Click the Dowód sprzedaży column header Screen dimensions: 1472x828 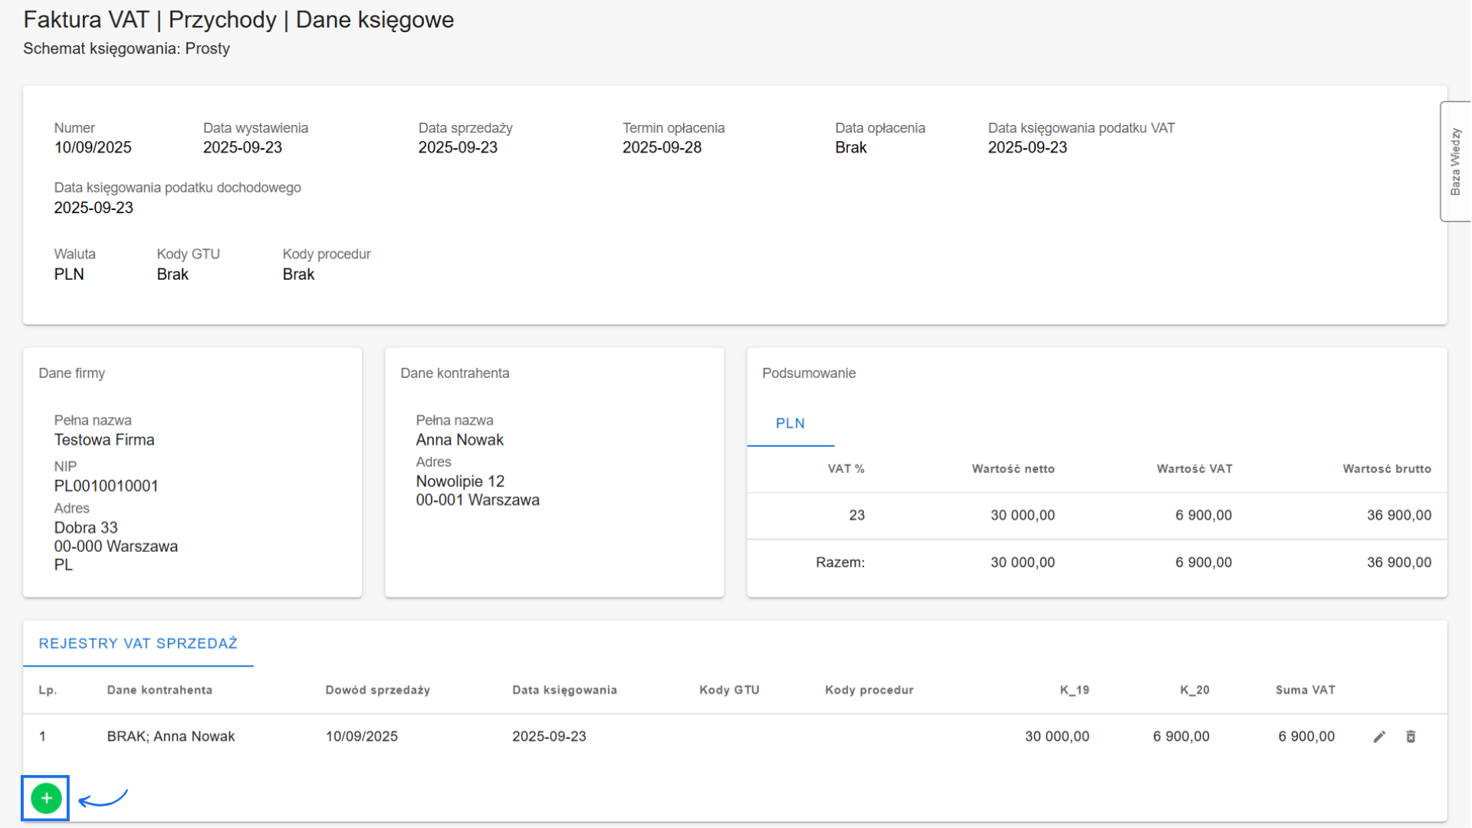pos(377,690)
